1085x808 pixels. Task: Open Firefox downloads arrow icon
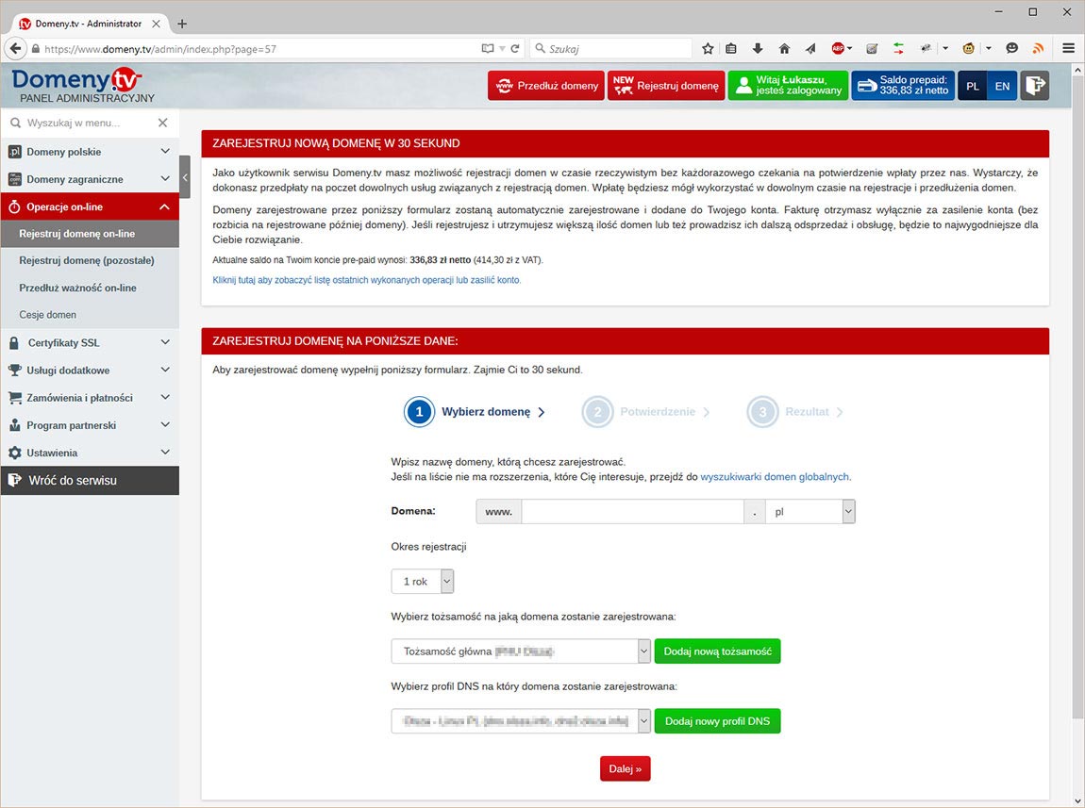[758, 48]
